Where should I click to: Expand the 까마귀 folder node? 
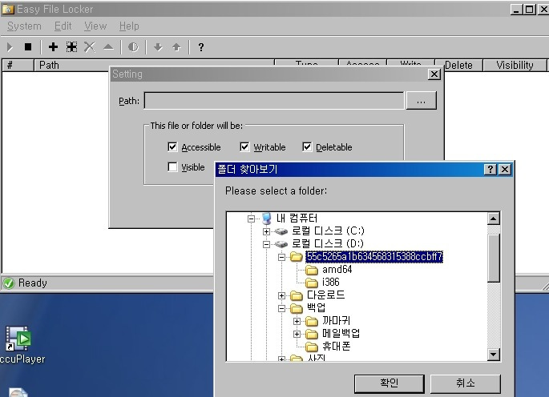(297, 321)
